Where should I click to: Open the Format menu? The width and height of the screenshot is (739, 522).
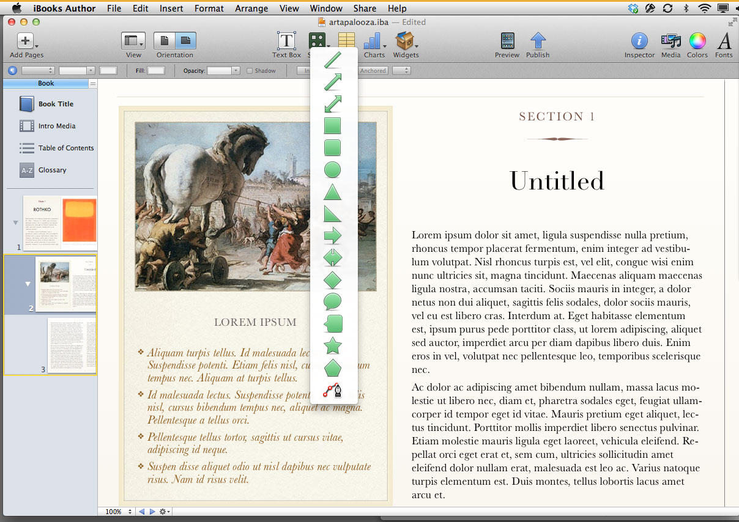209,9
